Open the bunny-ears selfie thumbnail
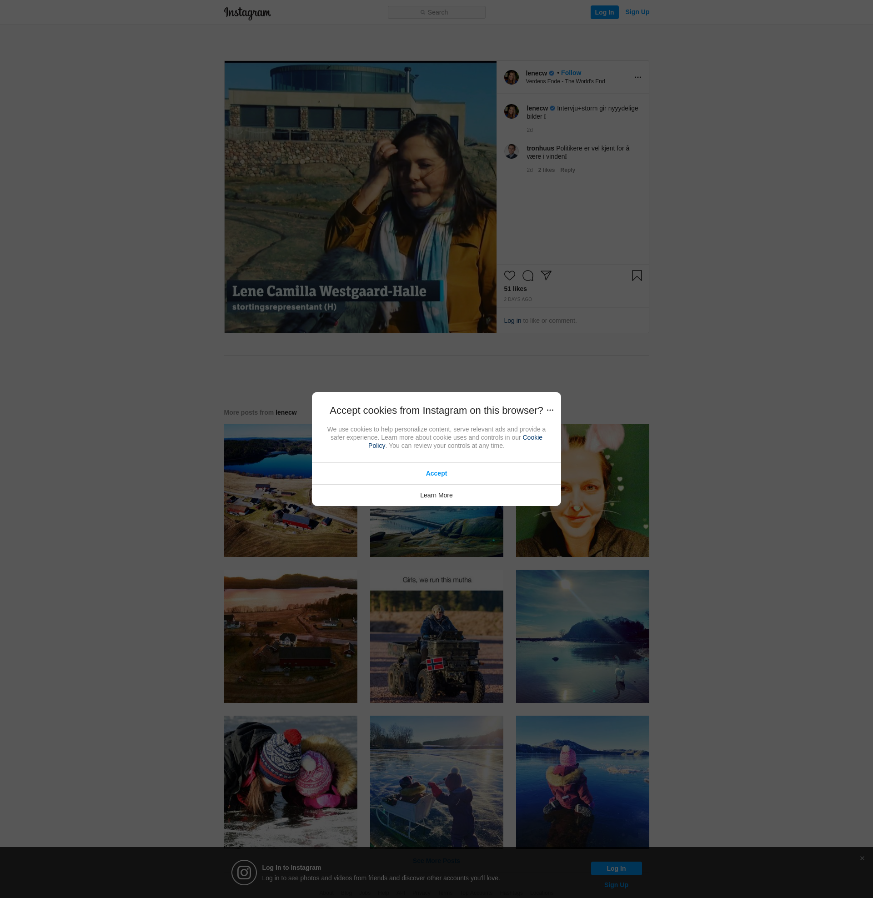The height and width of the screenshot is (898, 873). point(582,490)
